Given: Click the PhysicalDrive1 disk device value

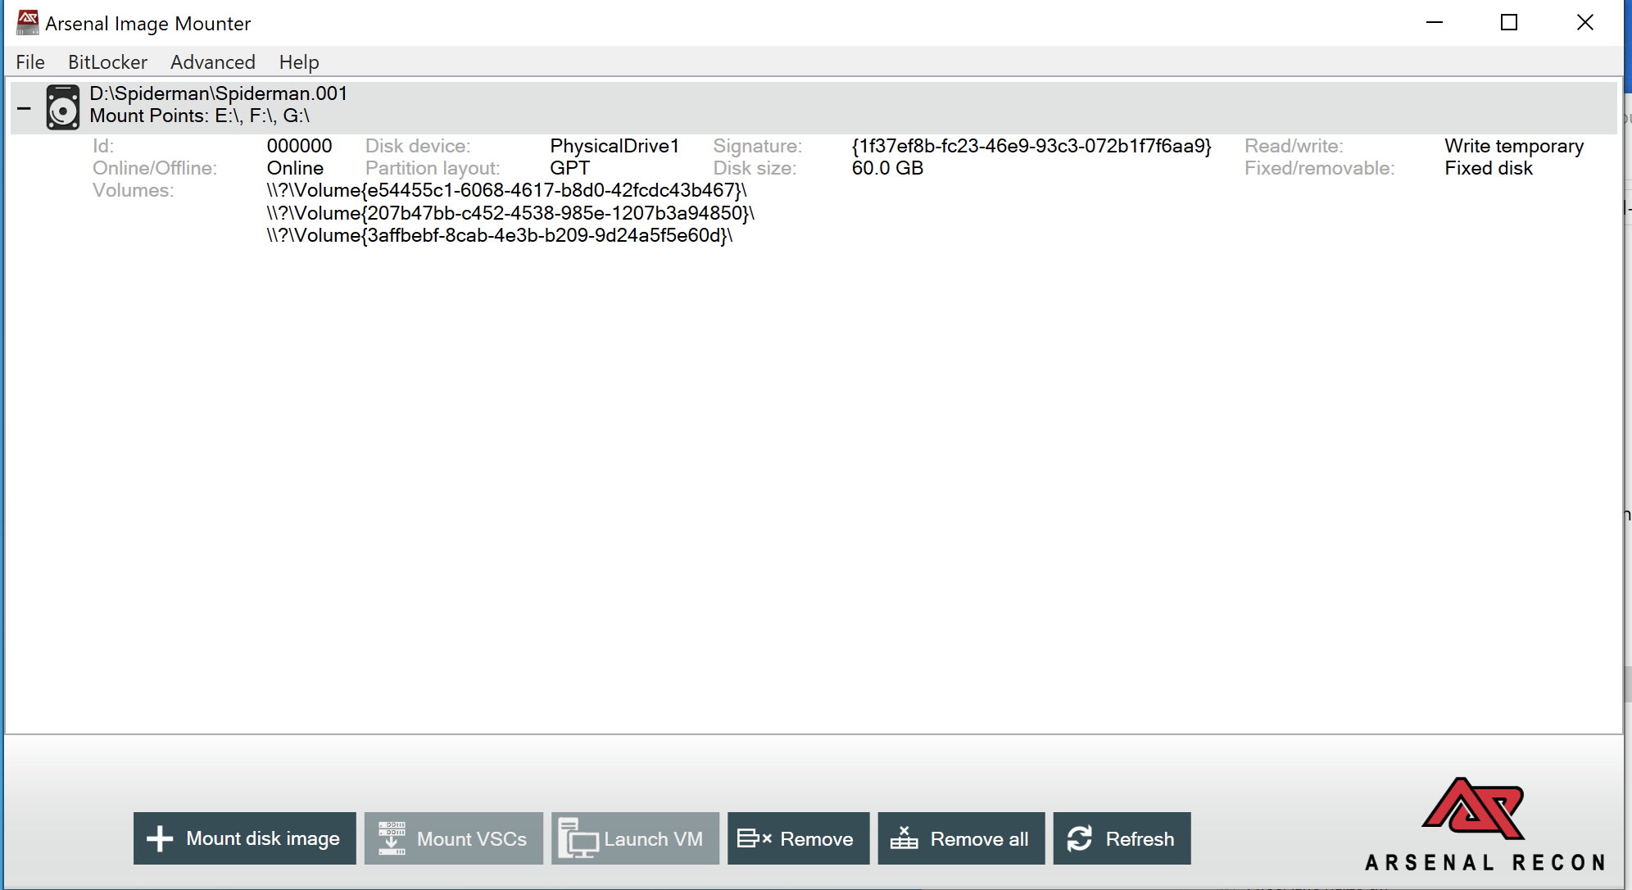Looking at the screenshot, I should pyautogui.click(x=614, y=146).
